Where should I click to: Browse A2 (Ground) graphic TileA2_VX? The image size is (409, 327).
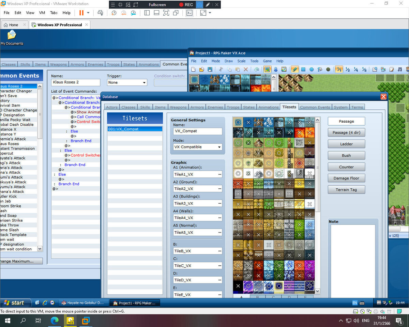[220, 189]
